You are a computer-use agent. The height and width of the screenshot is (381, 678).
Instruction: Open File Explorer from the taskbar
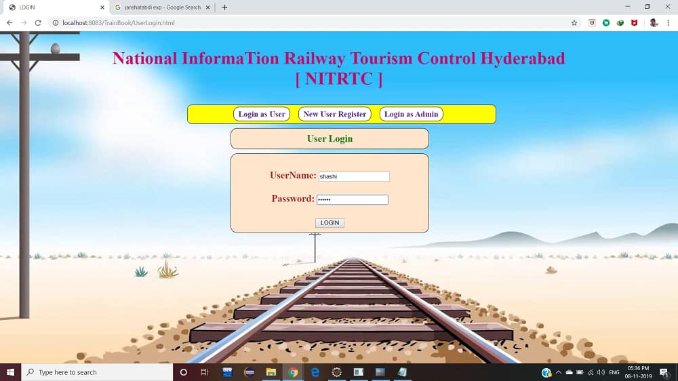[271, 372]
